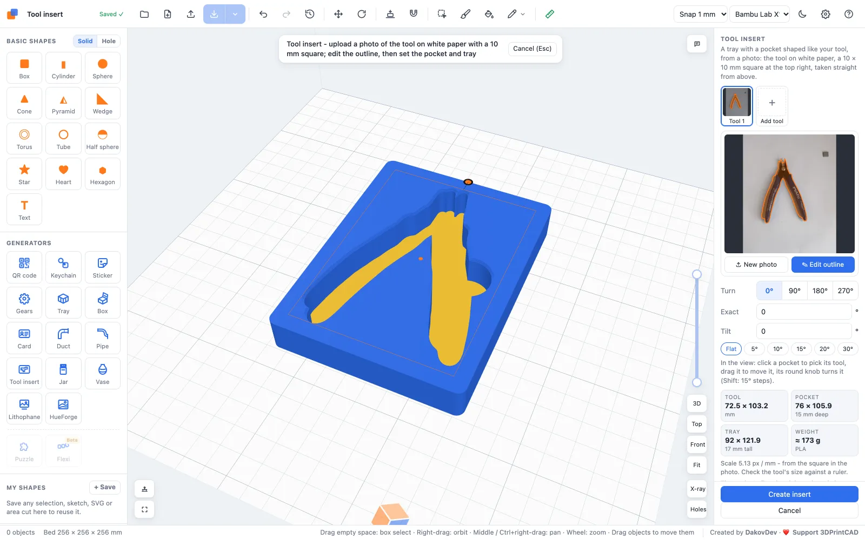Click Edit outline button
This screenshot has width=865, height=540.
coord(823,265)
